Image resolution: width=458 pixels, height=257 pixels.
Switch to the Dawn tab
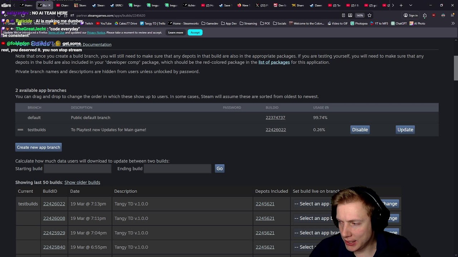tap(316, 5)
